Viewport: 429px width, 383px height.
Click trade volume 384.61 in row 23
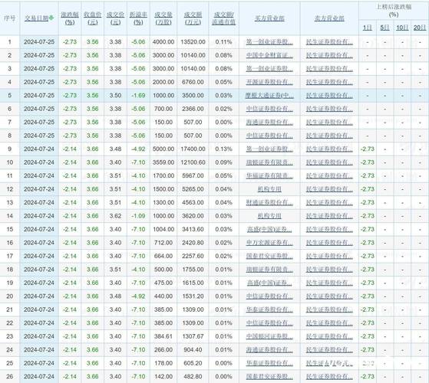tap(163, 336)
